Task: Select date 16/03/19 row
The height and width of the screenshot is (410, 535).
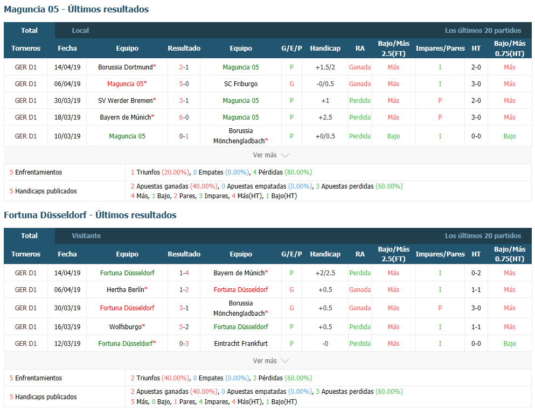Action: click(67, 327)
